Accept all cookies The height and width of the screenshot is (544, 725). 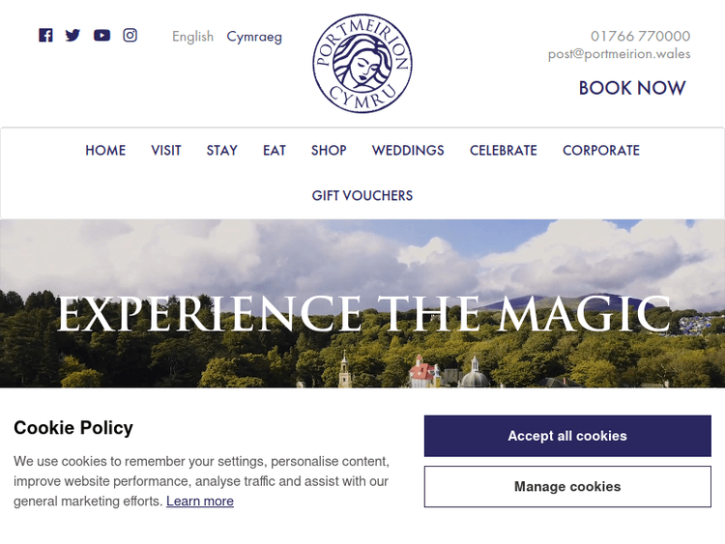(567, 436)
